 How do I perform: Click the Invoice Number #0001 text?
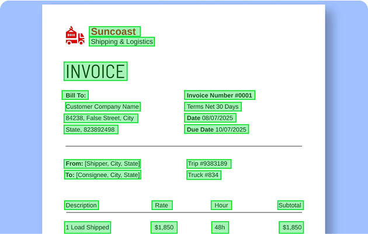pyautogui.click(x=220, y=95)
